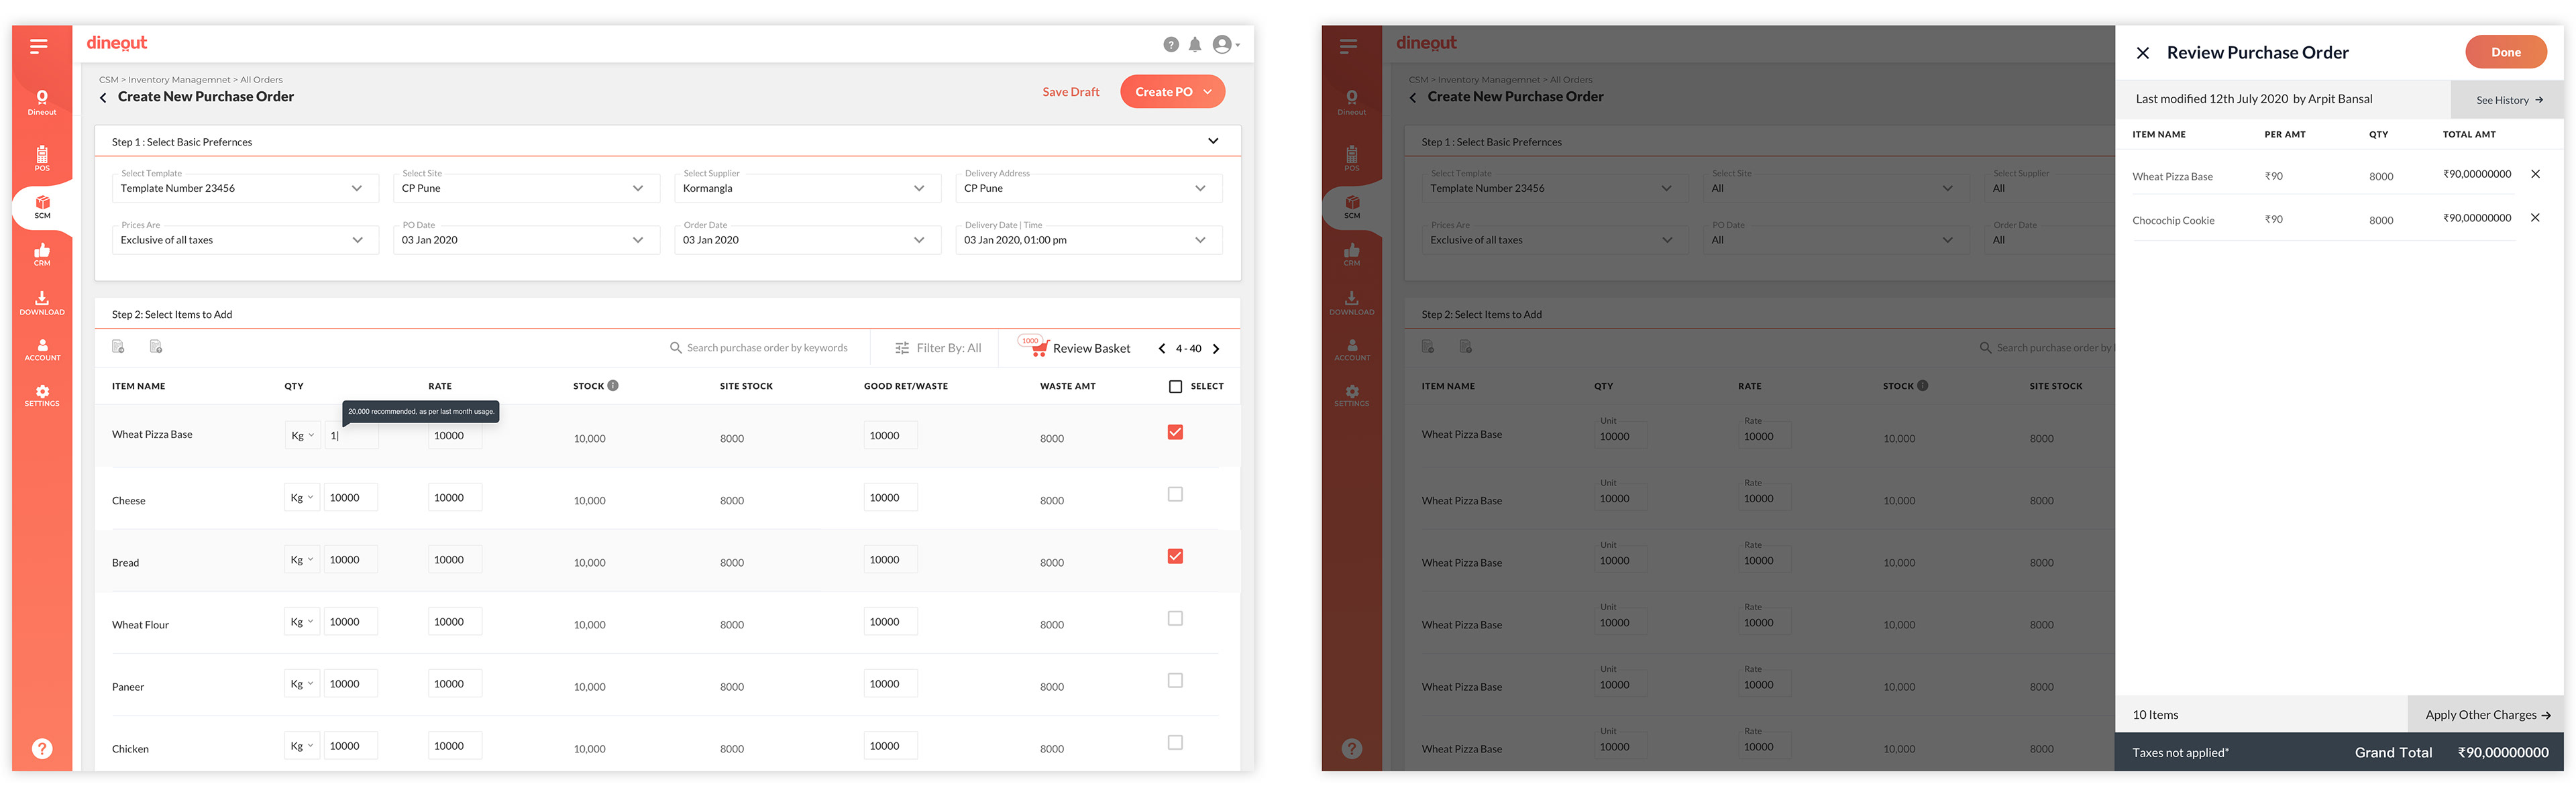
Task: Open the Kg unit dropdown in Chicken row
Action: coord(302,745)
